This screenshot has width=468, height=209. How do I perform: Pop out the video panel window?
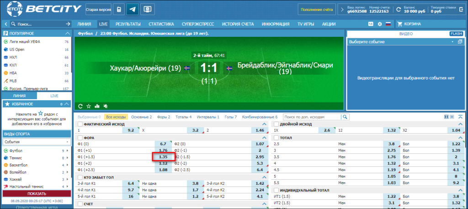pos(460,41)
